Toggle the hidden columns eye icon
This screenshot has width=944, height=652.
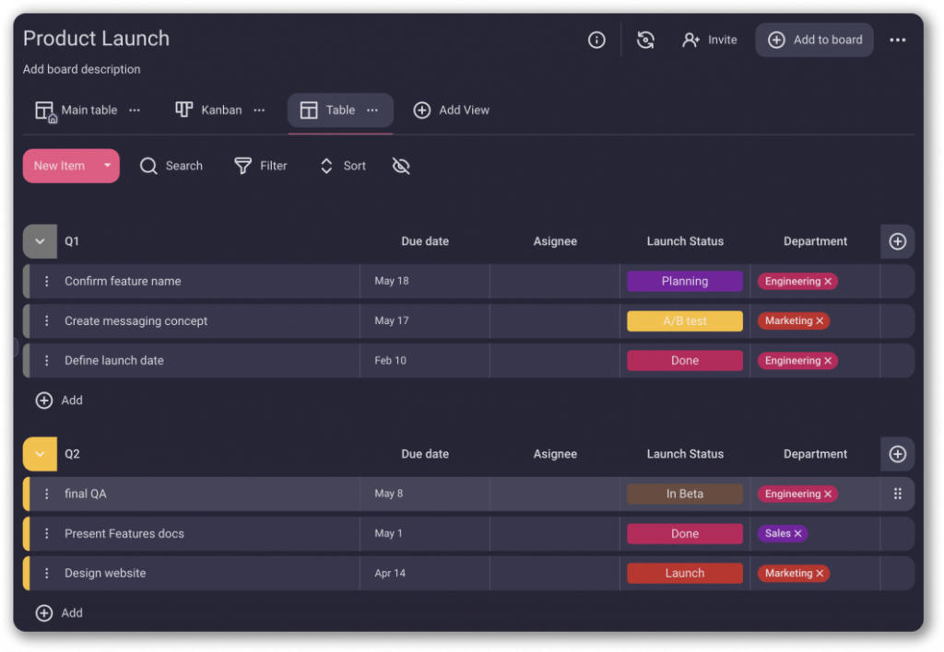tap(400, 166)
